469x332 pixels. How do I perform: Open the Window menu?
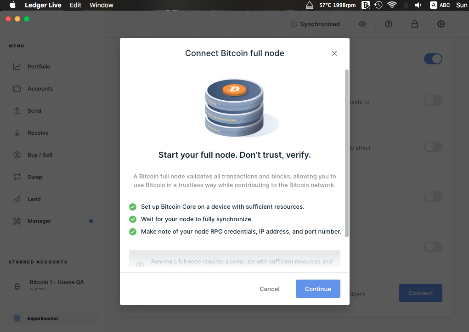102,5
